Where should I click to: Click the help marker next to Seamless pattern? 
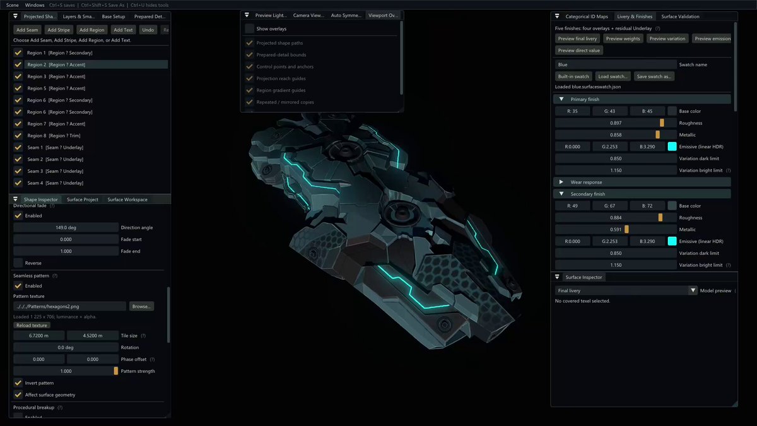pos(56,276)
